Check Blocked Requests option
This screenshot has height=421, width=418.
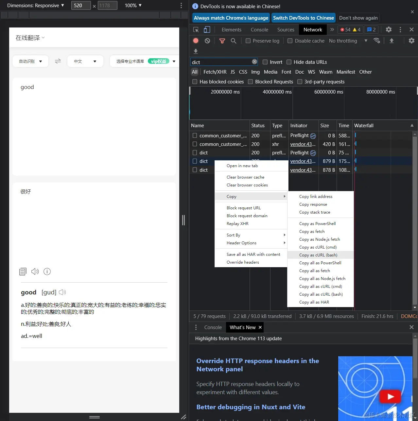pos(251,82)
